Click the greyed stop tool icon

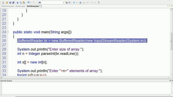tap(84, 2)
